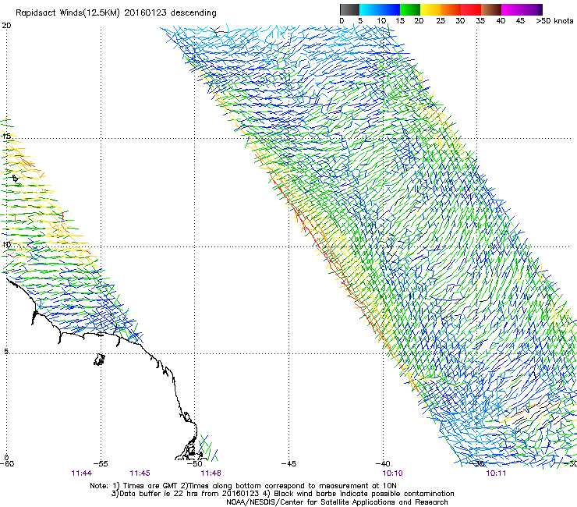The image size is (577, 507).
Task: Click the brown 35-40 knots color segment
Action: 491,9
